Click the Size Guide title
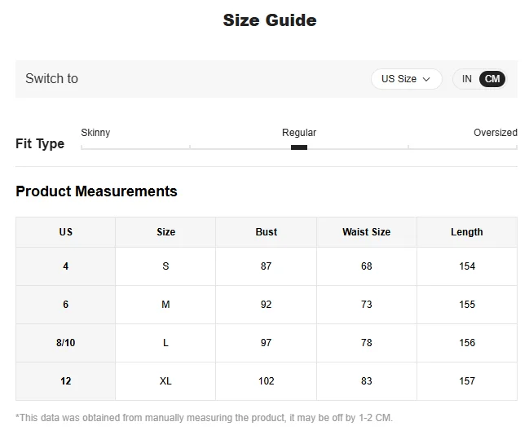 tap(270, 20)
